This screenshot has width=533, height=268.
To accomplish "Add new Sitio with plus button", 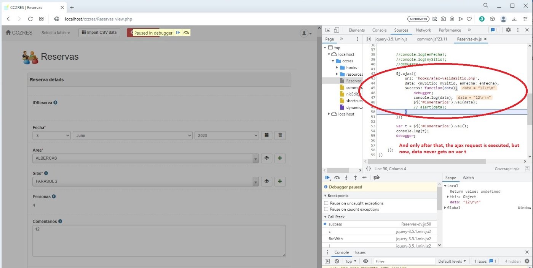I will [x=280, y=182].
